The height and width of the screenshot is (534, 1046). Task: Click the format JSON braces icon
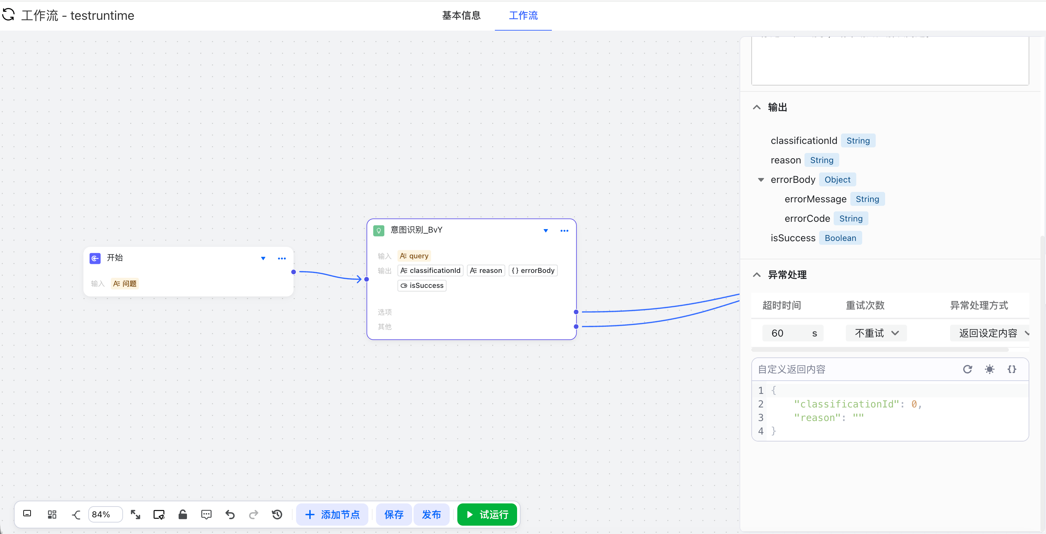1012,369
